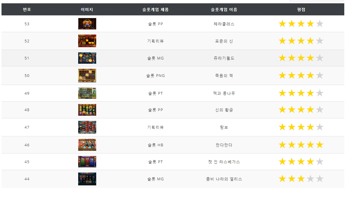Open the 잭과 콩나무 game entry
This screenshot has height=198, width=356.
[x=224, y=93]
